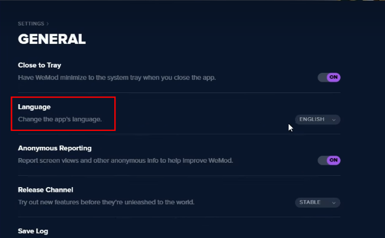
Task: Expand the STABLE release channel dropdown
Action: (x=317, y=202)
